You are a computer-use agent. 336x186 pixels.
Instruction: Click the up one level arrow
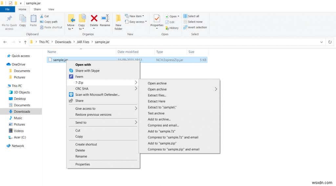click(25, 42)
